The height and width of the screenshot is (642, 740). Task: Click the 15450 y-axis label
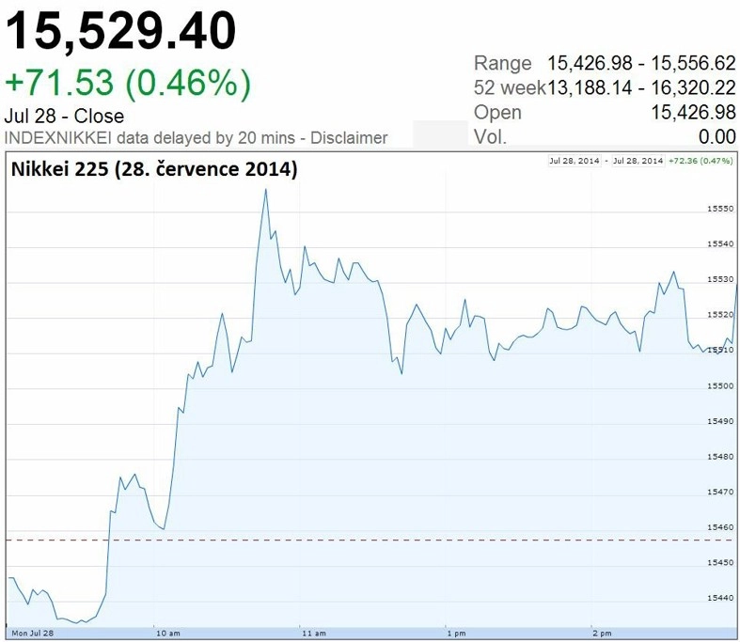click(720, 563)
